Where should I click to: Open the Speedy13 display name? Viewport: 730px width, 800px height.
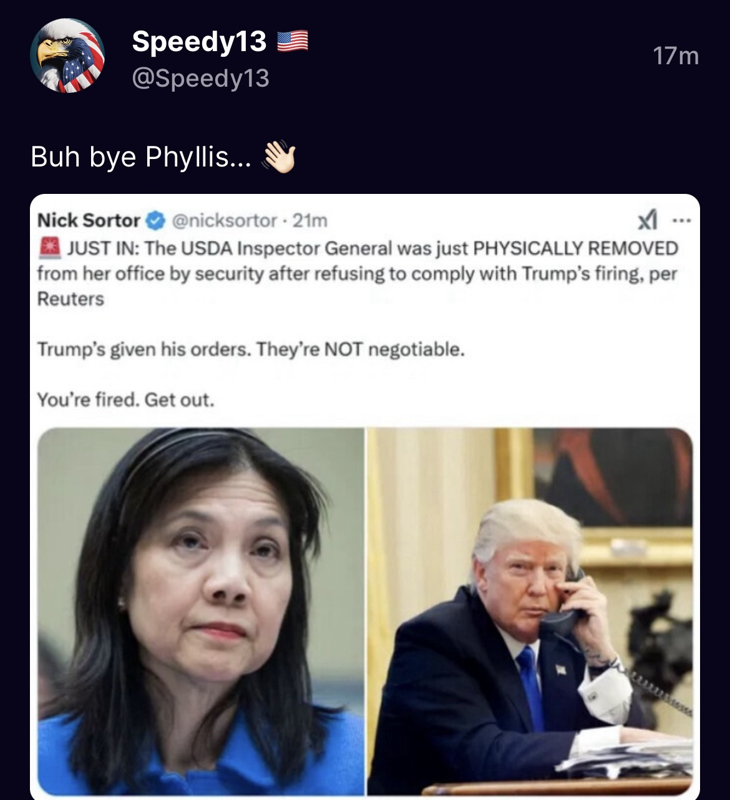point(199,41)
